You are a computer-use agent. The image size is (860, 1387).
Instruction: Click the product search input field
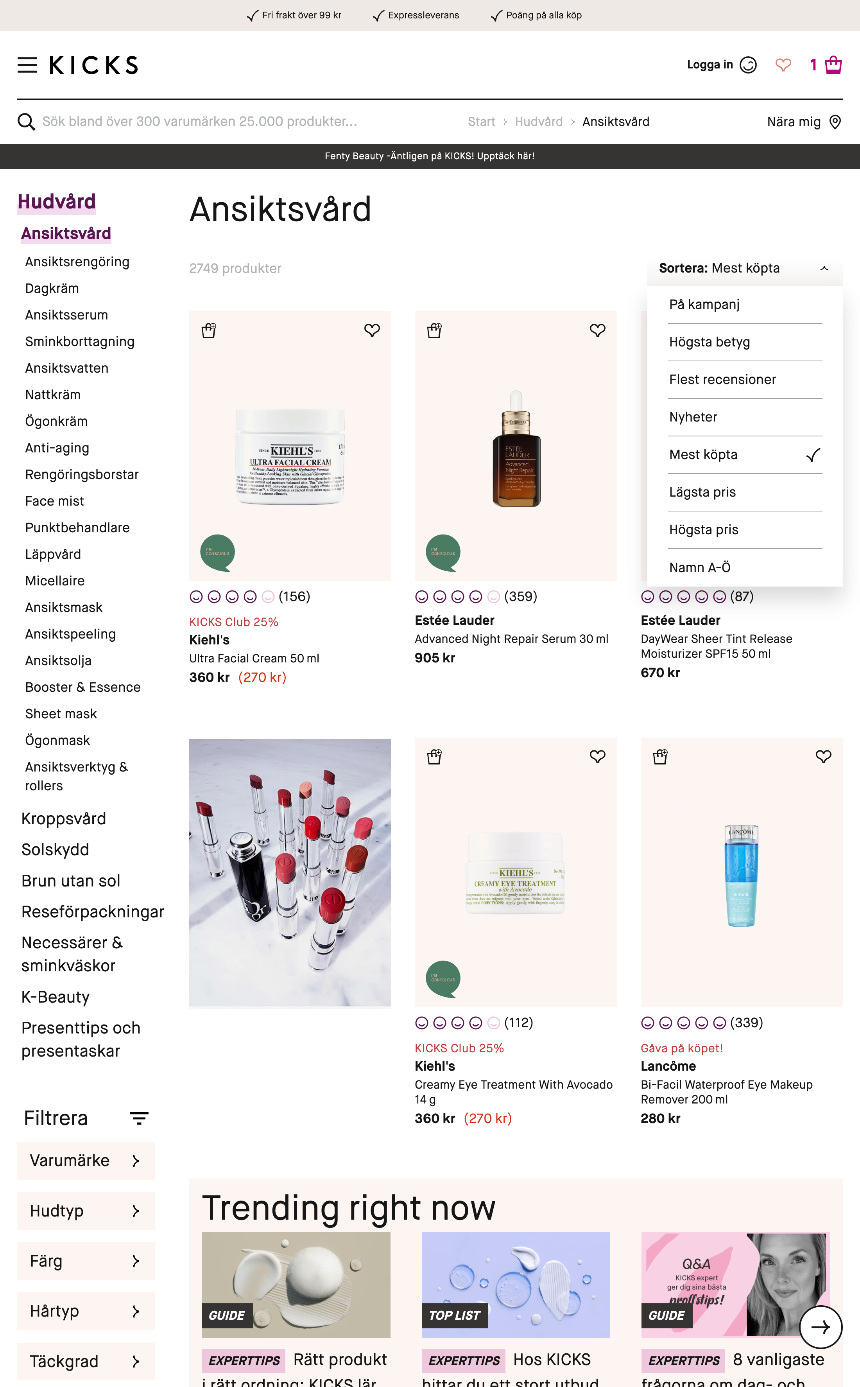point(200,122)
